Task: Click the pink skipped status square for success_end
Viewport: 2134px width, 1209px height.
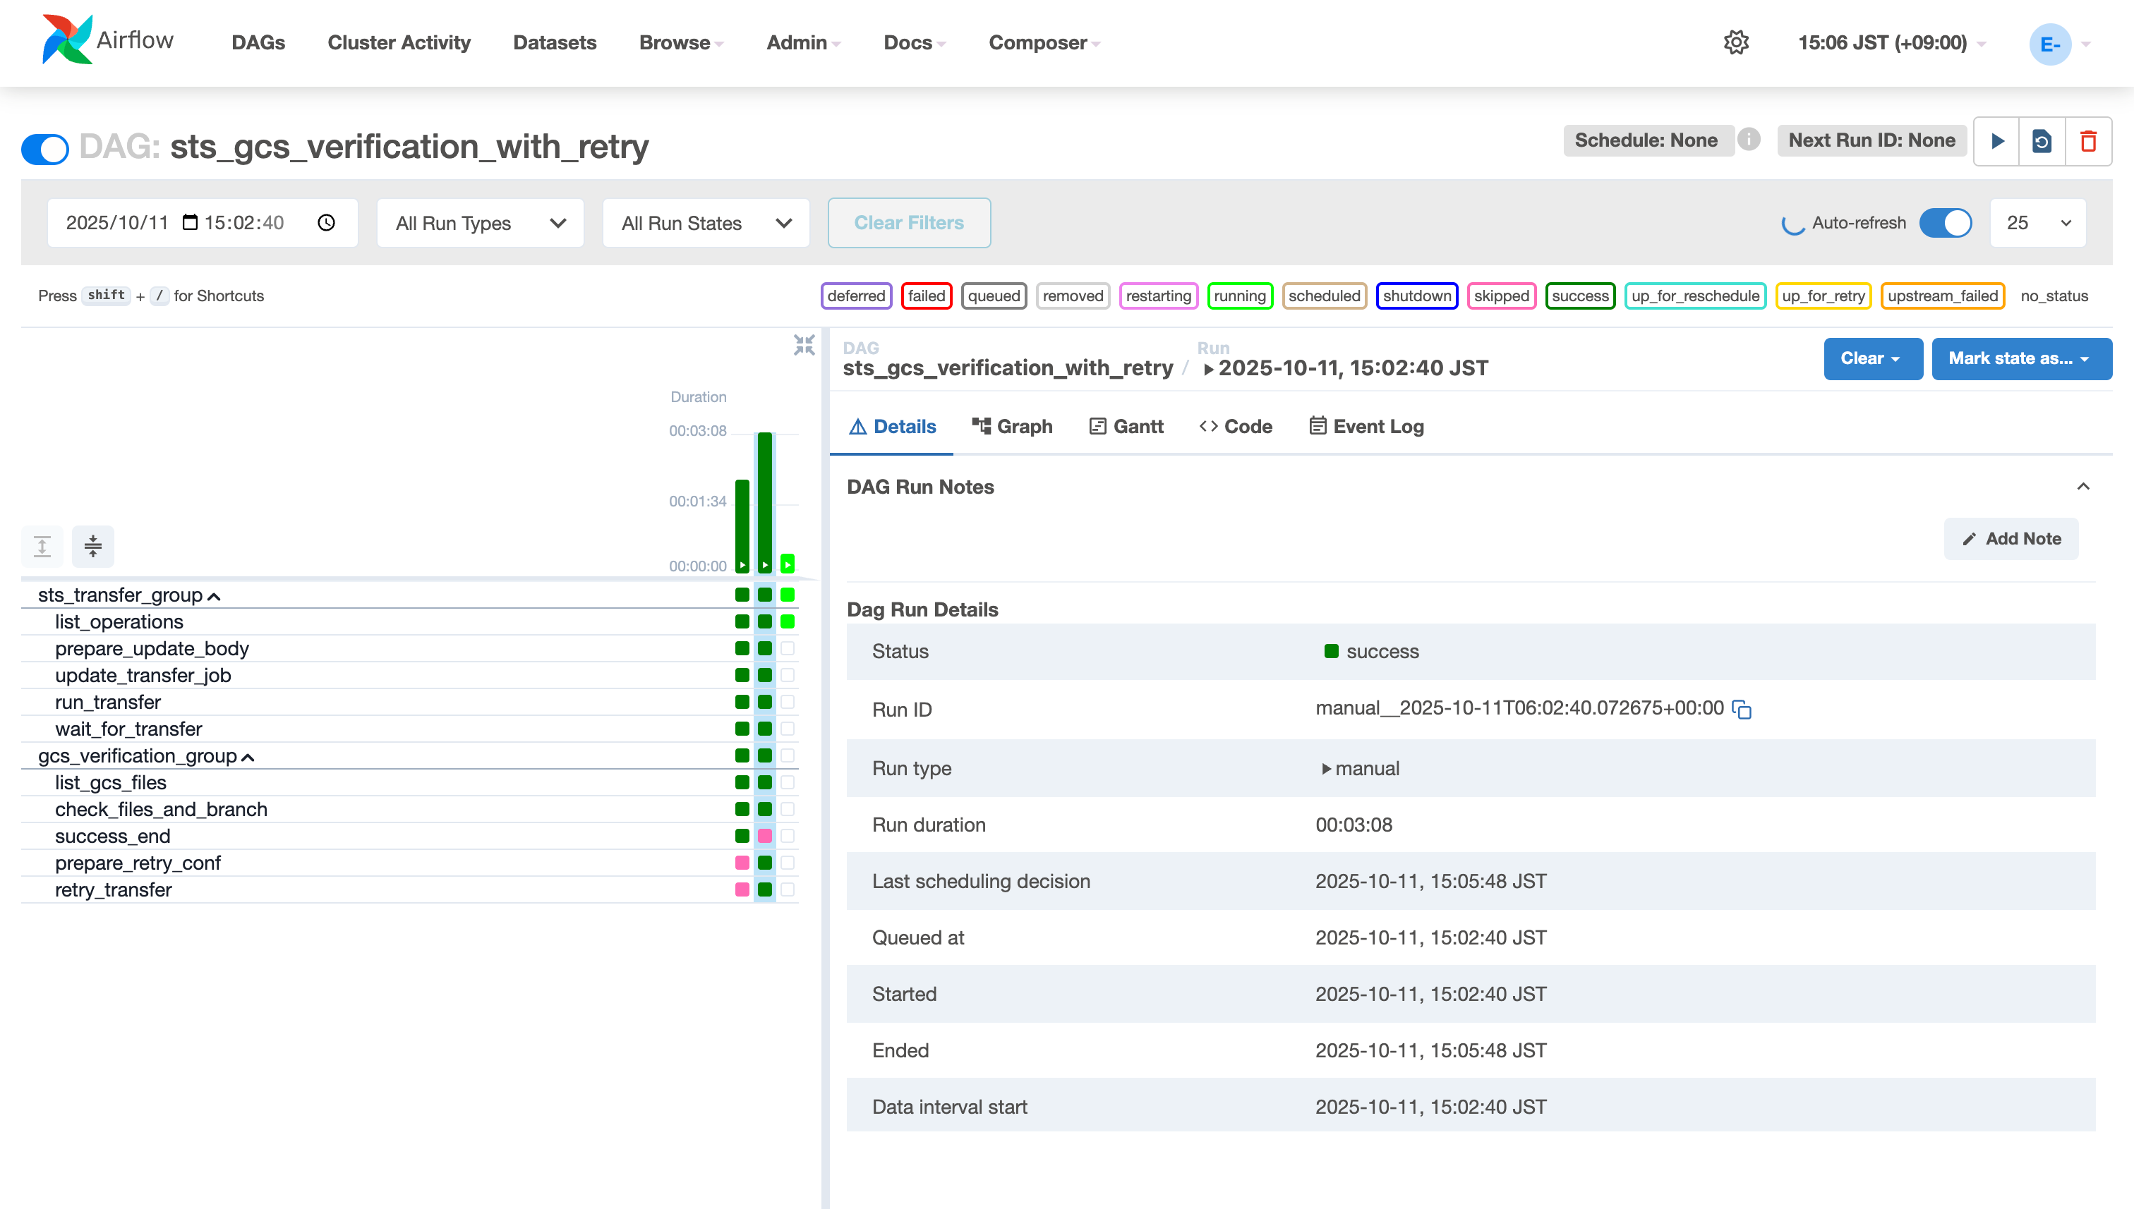Action: click(x=765, y=836)
